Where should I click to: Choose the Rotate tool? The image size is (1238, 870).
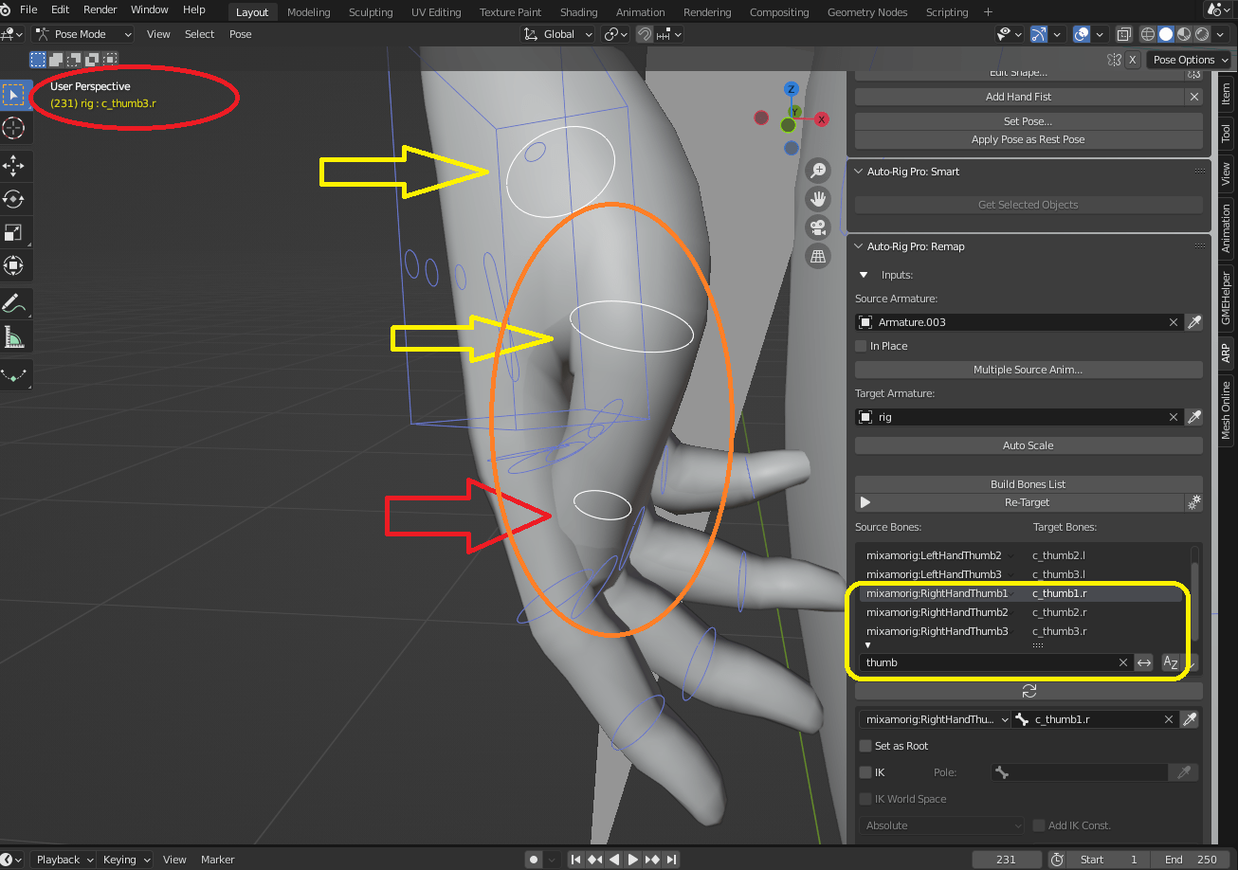(14, 199)
